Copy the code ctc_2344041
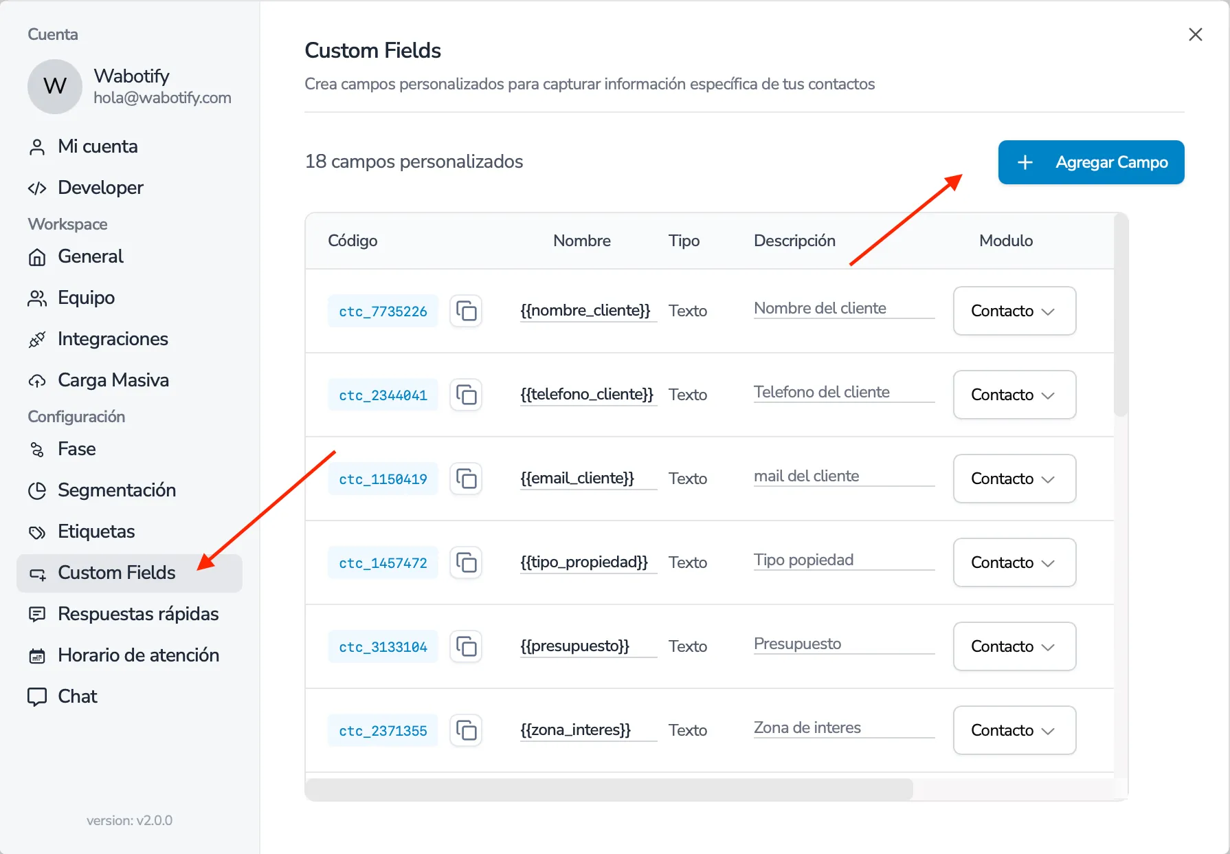The height and width of the screenshot is (854, 1230). (467, 395)
